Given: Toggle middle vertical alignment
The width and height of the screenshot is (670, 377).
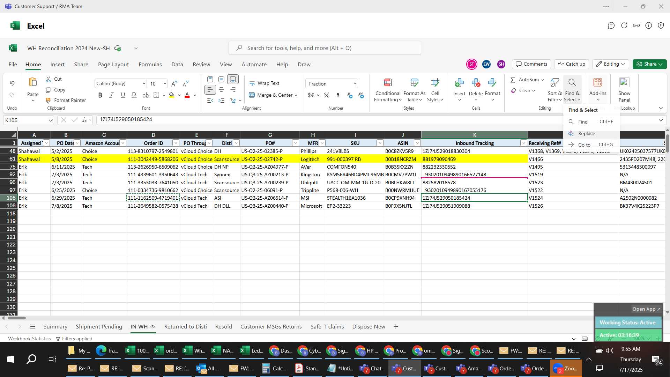Looking at the screenshot, I should 221,79.
